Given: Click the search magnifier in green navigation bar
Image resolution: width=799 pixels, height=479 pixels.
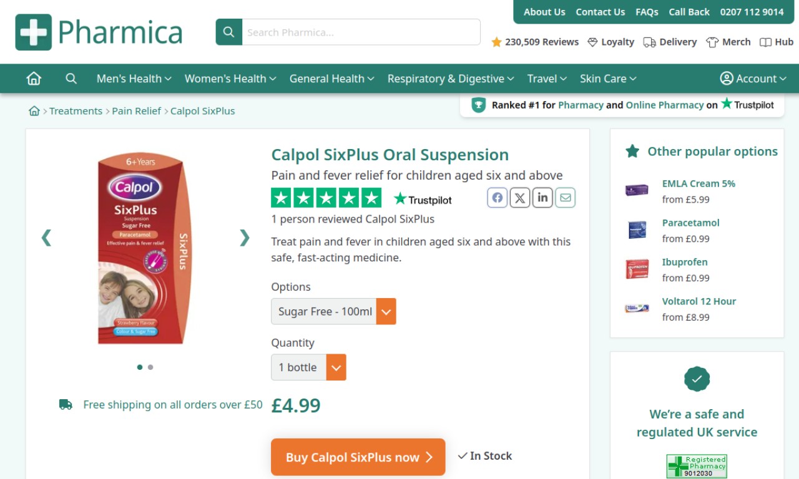Looking at the screenshot, I should (x=71, y=79).
